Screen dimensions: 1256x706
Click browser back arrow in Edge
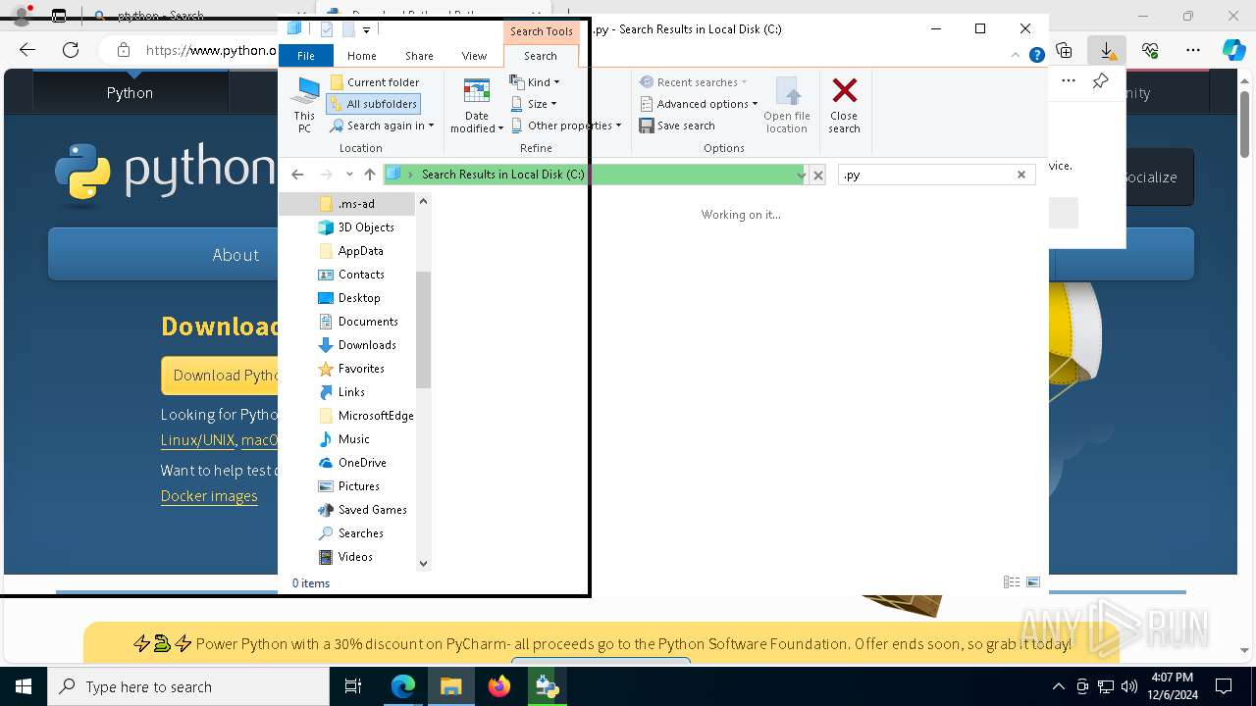click(x=27, y=50)
